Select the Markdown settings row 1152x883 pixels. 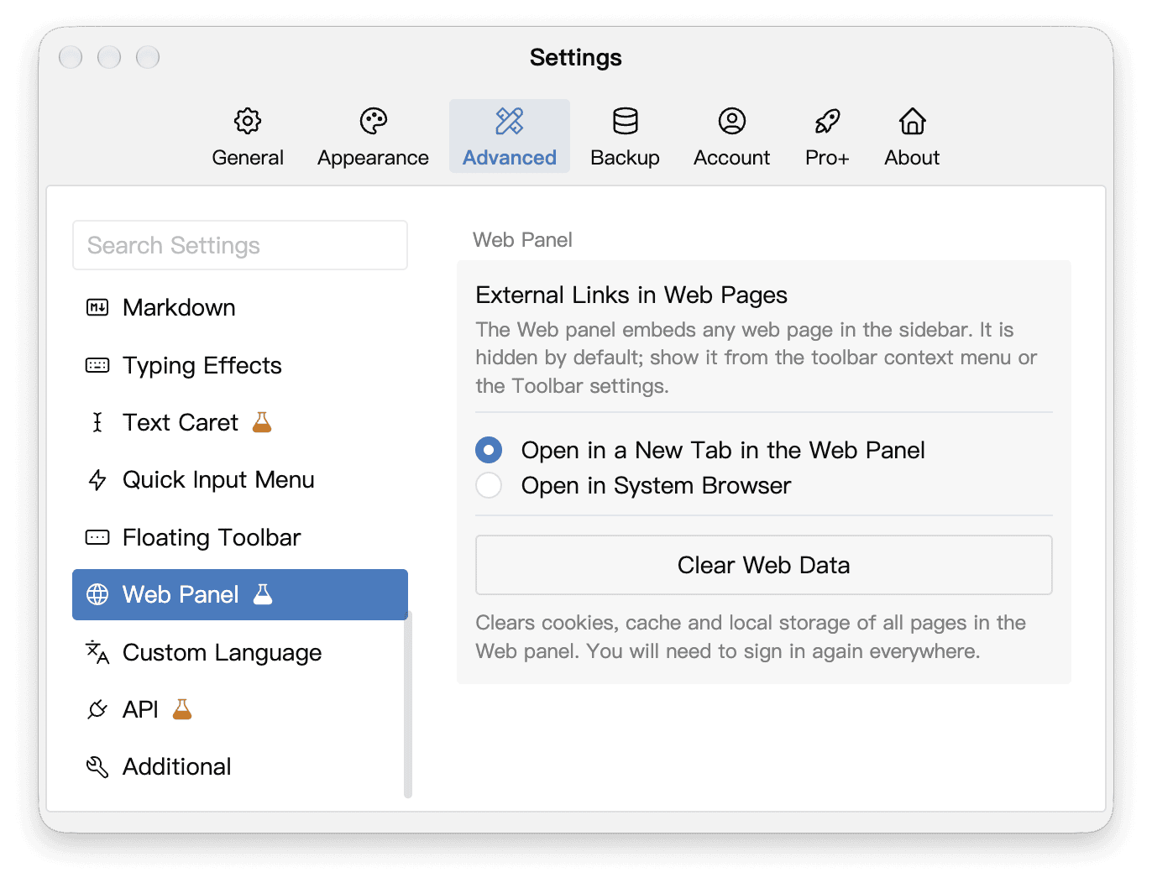pyautogui.click(x=240, y=308)
